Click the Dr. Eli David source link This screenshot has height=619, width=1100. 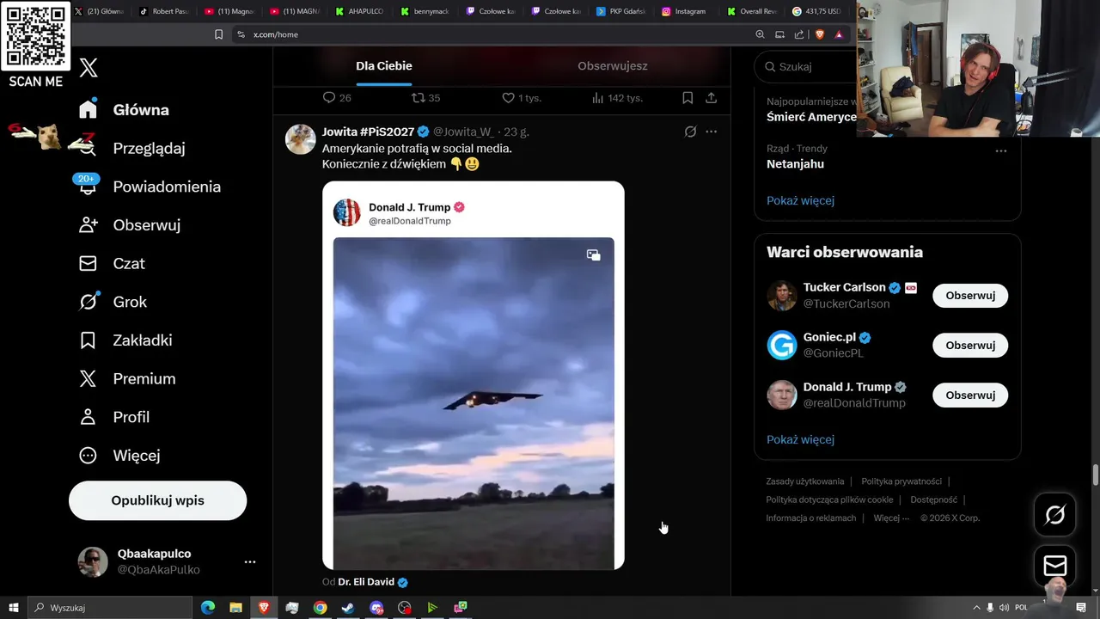click(366, 582)
